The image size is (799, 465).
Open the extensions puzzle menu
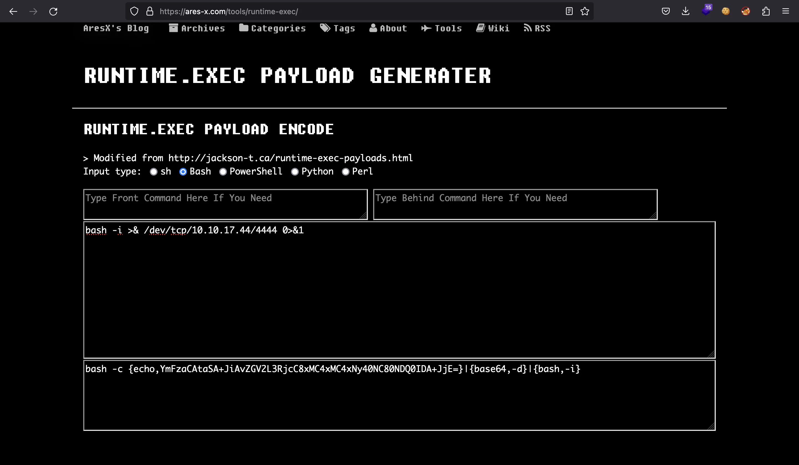(766, 11)
